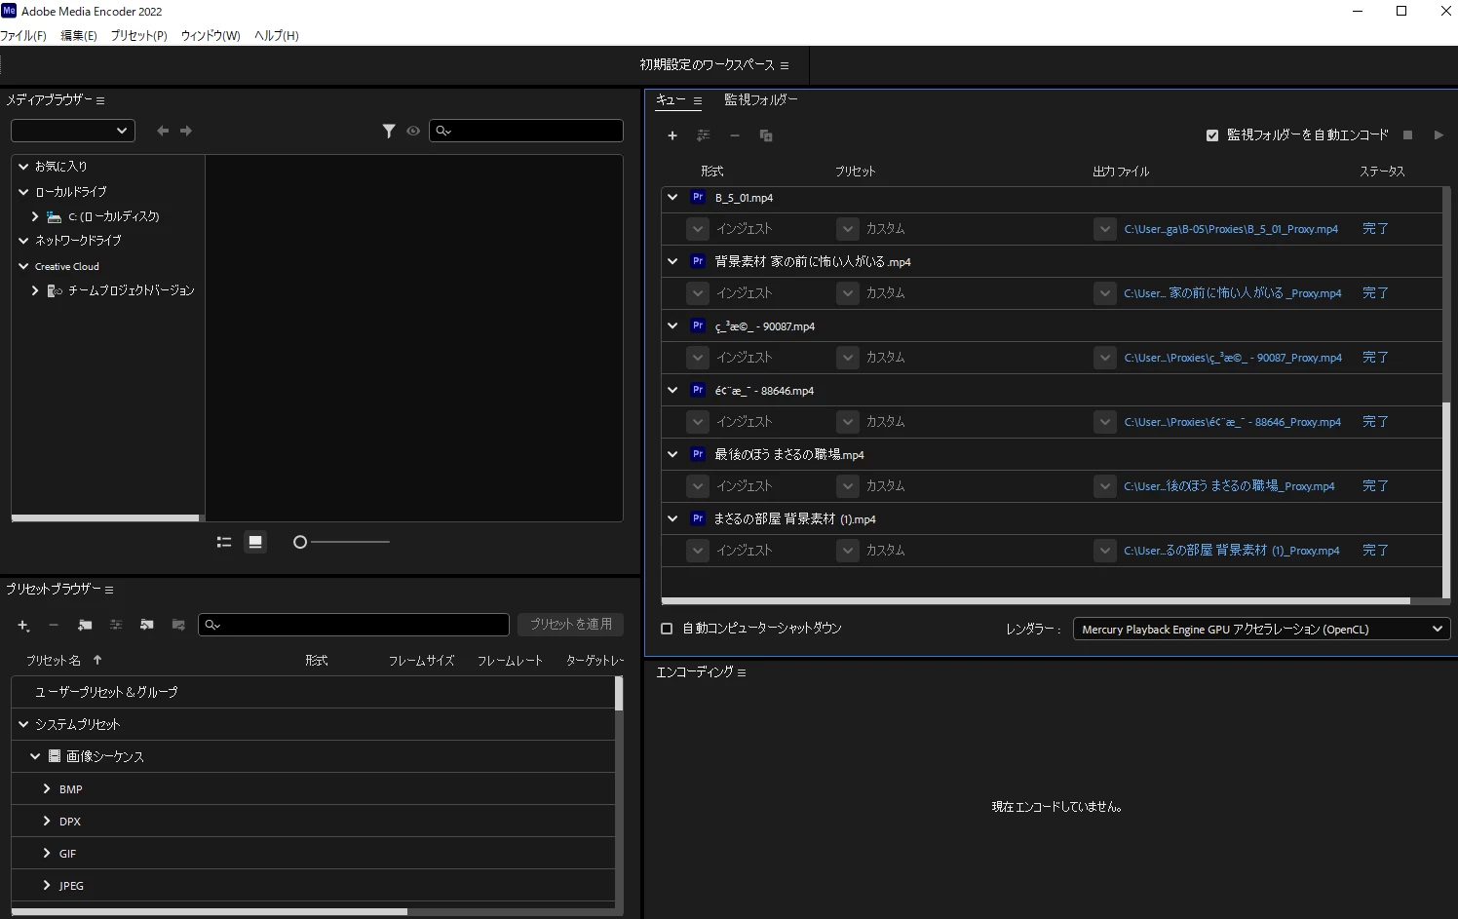Click the C: local disk drive icon
The height and width of the screenshot is (919, 1458).
55,216
